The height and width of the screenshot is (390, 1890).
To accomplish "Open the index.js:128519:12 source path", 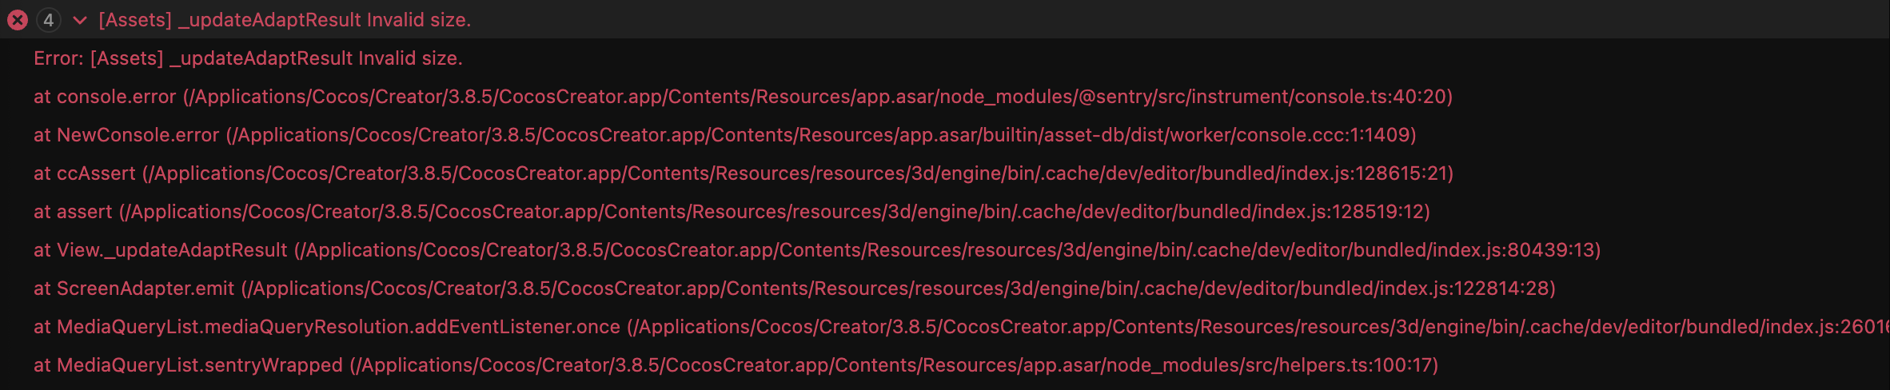I will (x=774, y=212).
